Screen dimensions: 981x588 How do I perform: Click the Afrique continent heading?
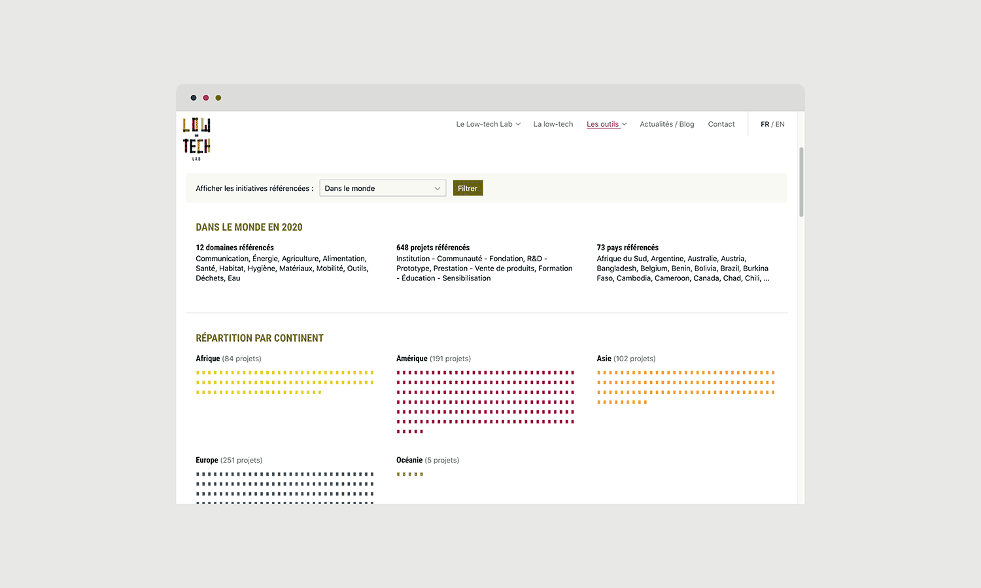208,359
